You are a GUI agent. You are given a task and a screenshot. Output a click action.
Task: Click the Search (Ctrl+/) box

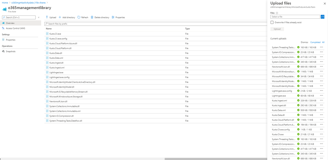pyautogui.click(x=19, y=17)
